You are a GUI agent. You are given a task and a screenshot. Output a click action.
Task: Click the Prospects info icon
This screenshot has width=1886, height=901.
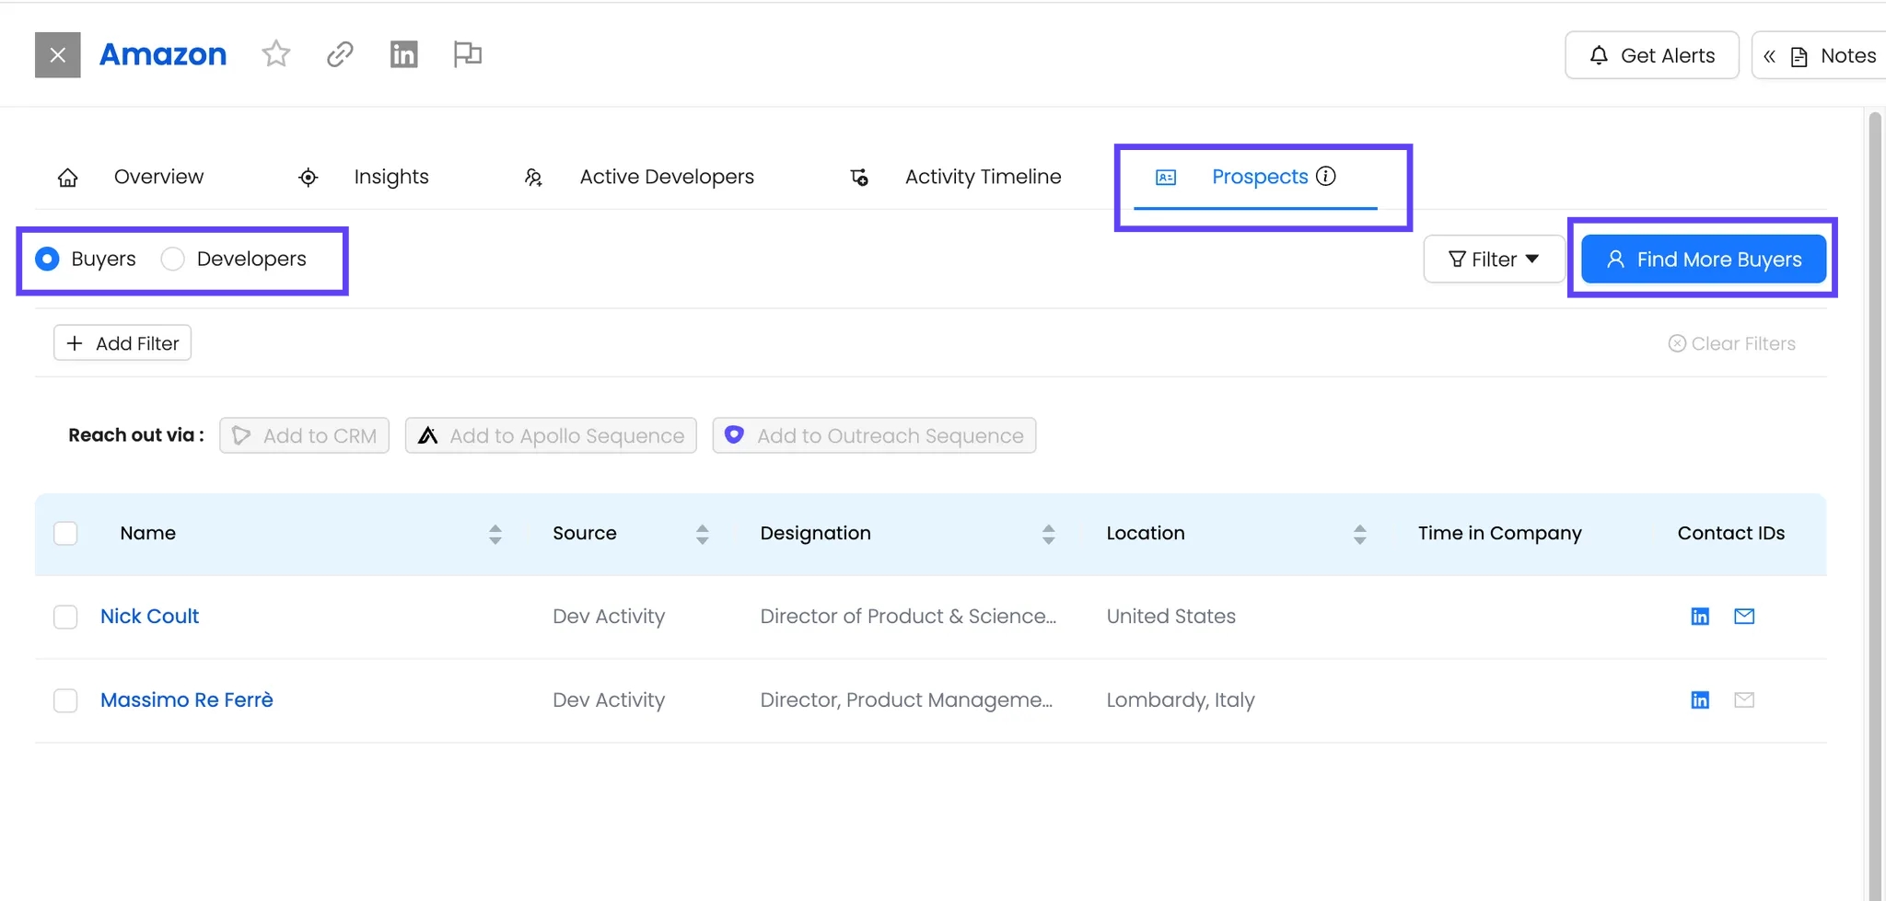coord(1326,176)
